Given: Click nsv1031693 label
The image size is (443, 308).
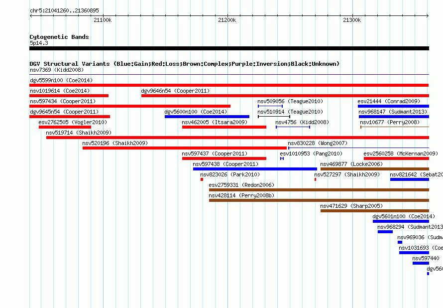Looking at the screenshot, I should tap(421, 248).
